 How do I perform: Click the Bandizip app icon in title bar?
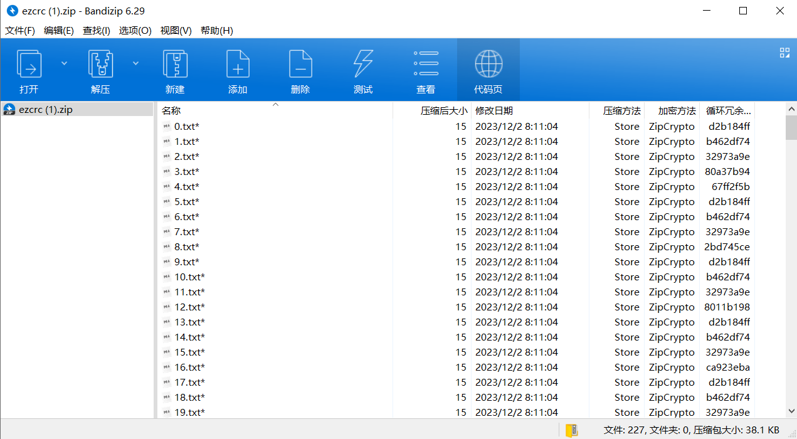[11, 11]
